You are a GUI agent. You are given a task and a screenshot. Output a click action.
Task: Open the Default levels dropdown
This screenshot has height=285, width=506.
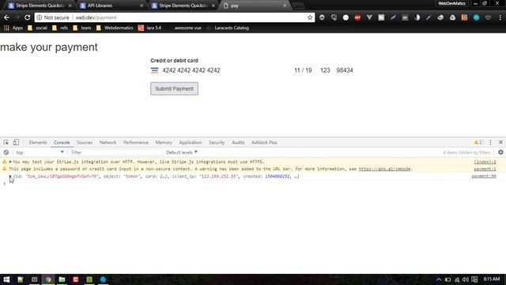tap(181, 152)
